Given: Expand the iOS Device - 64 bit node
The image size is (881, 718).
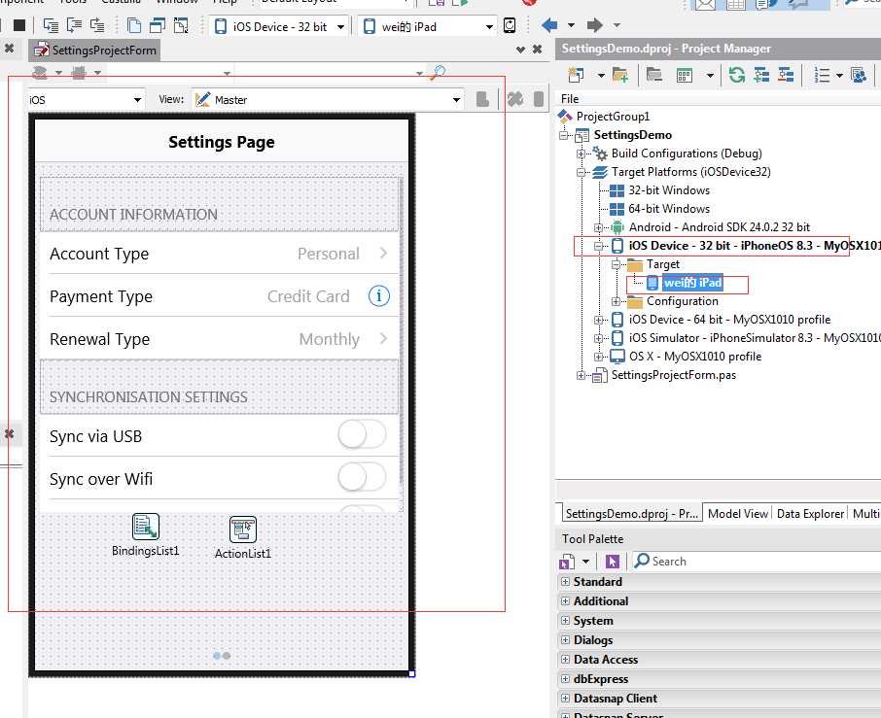Looking at the screenshot, I should tap(598, 320).
